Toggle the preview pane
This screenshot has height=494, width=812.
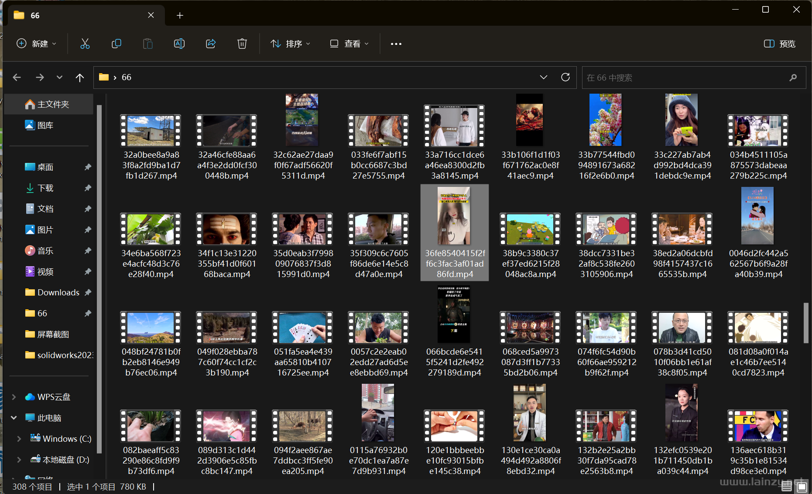pos(779,44)
